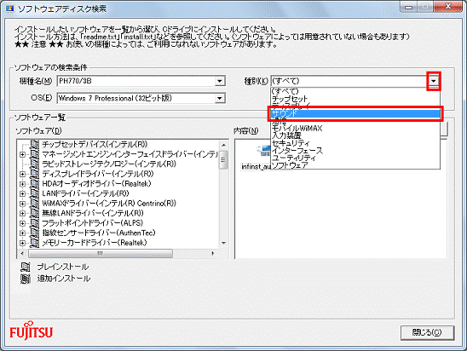
Task: Click software list vertical scrollbar up arrow
Action: (223, 145)
